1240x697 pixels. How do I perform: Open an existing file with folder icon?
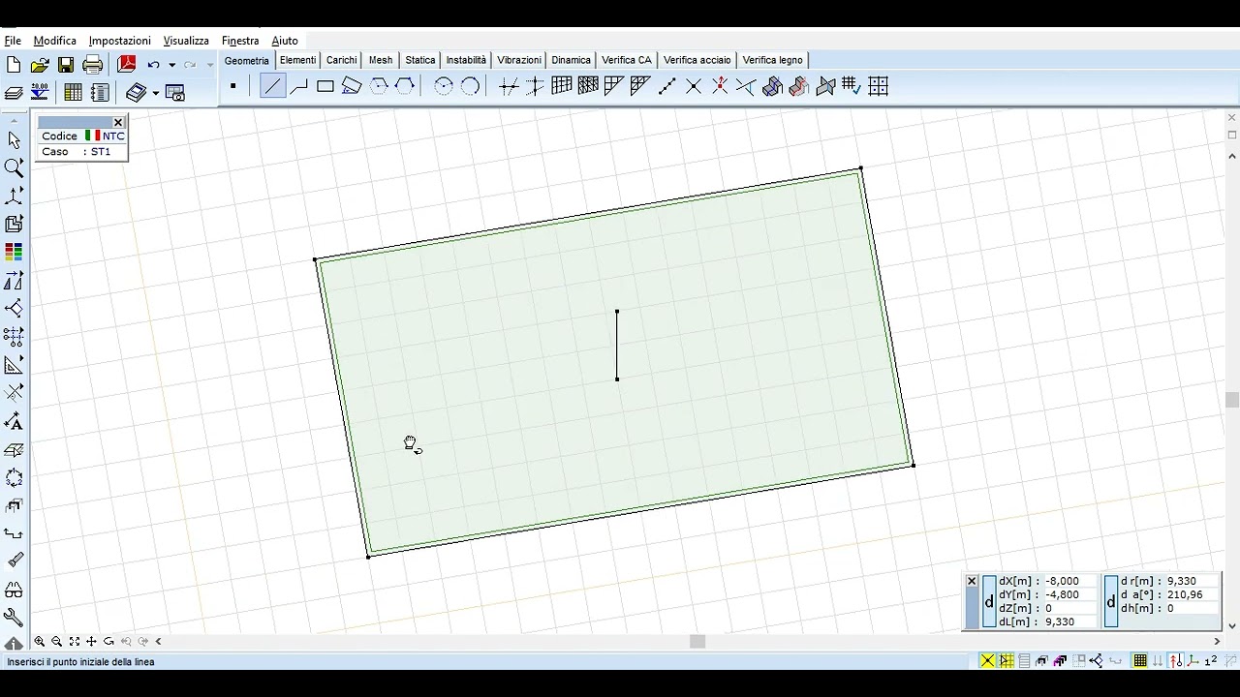pos(40,65)
